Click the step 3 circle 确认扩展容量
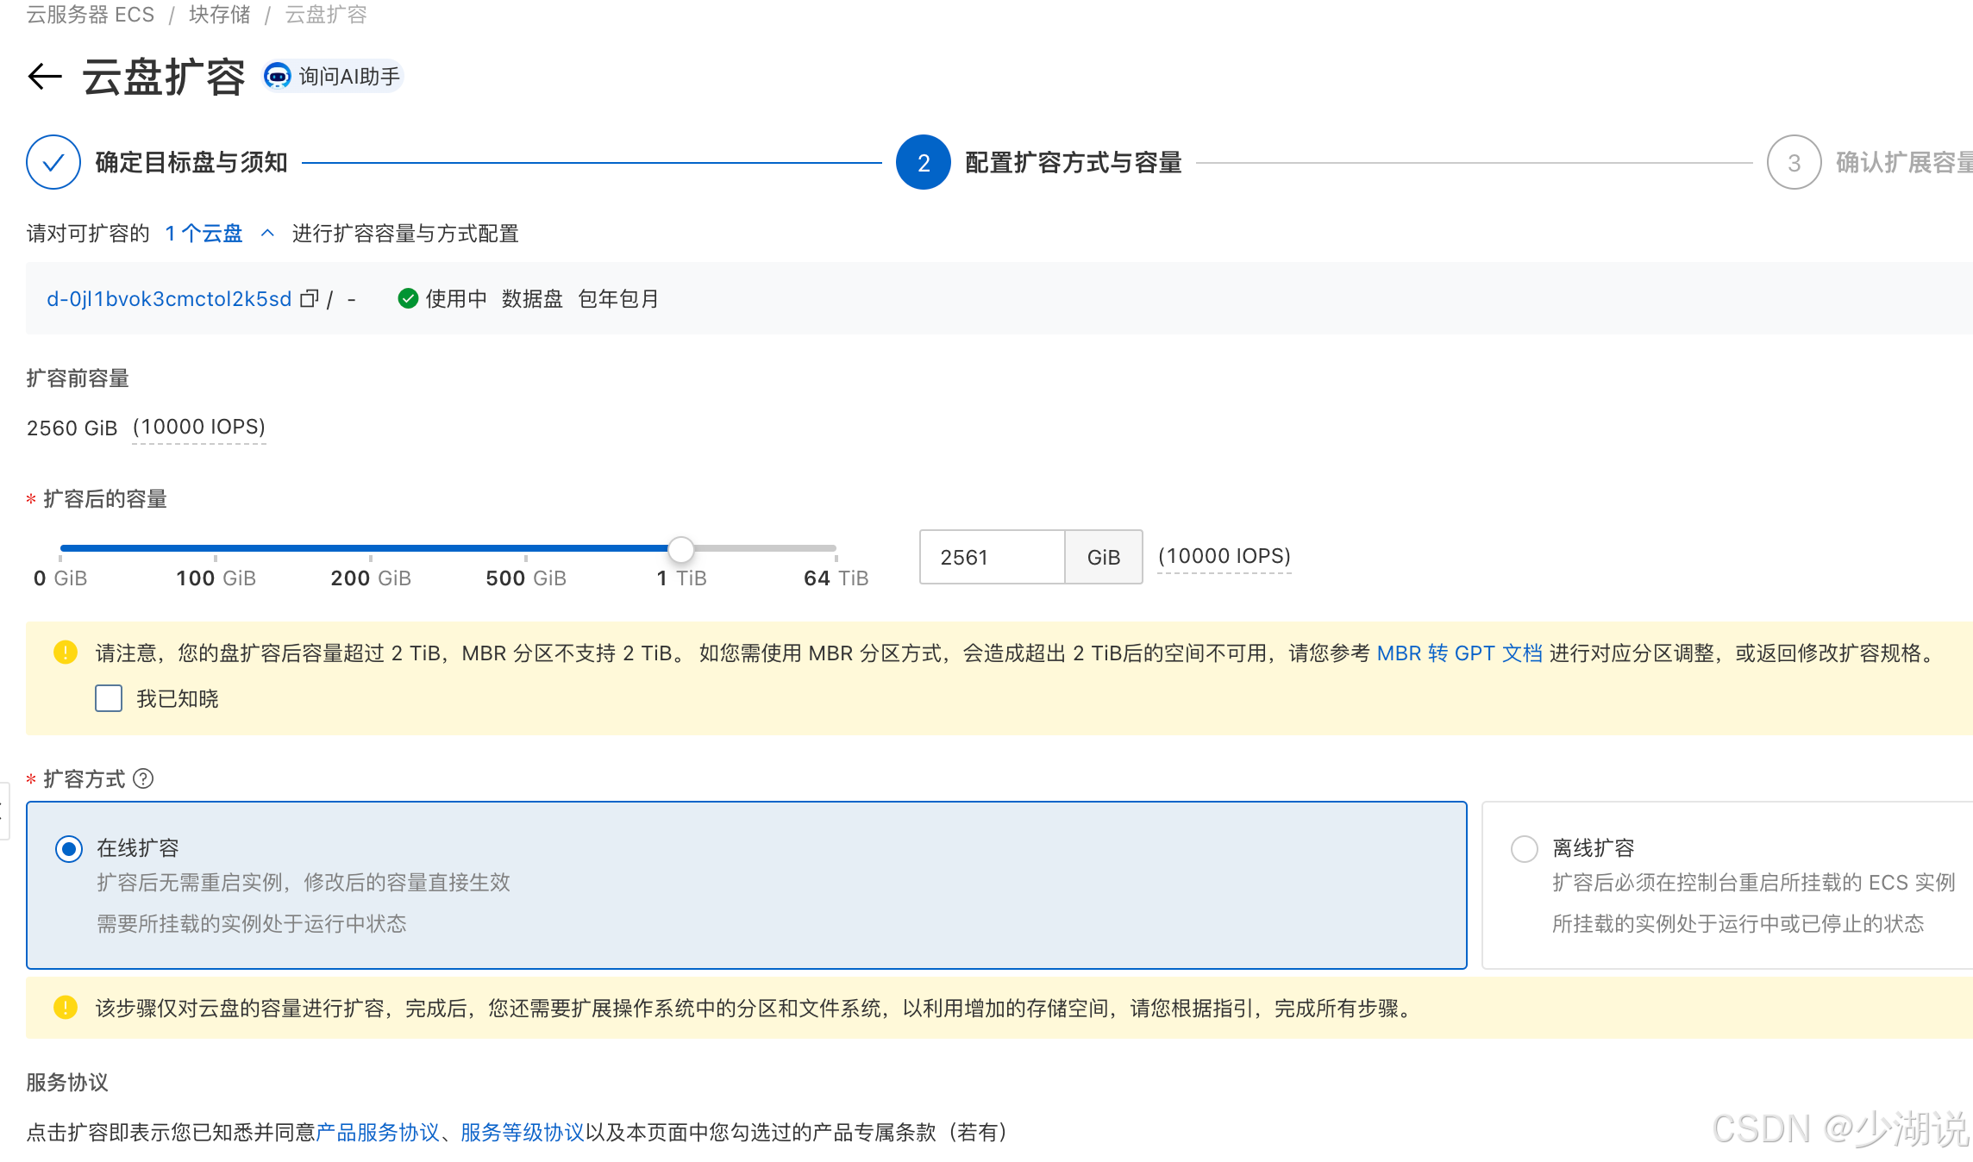The width and height of the screenshot is (1973, 1162). [1794, 162]
